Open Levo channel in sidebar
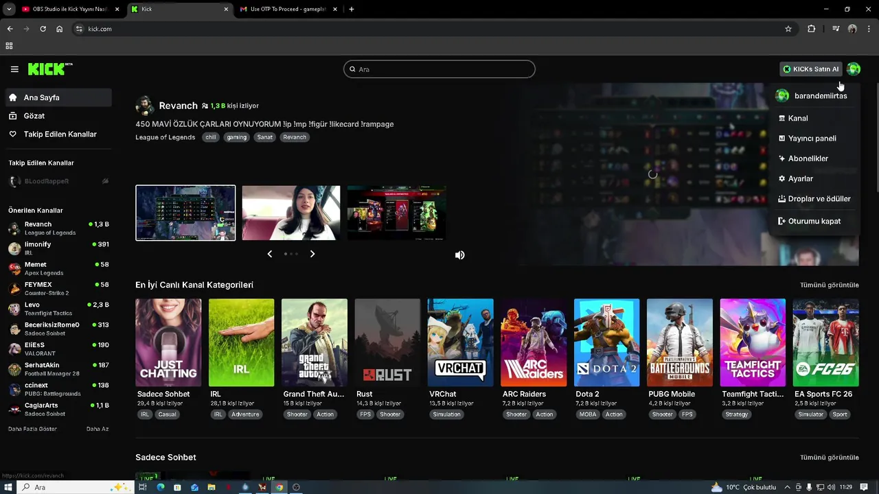The height and width of the screenshot is (494, 879). 58,308
